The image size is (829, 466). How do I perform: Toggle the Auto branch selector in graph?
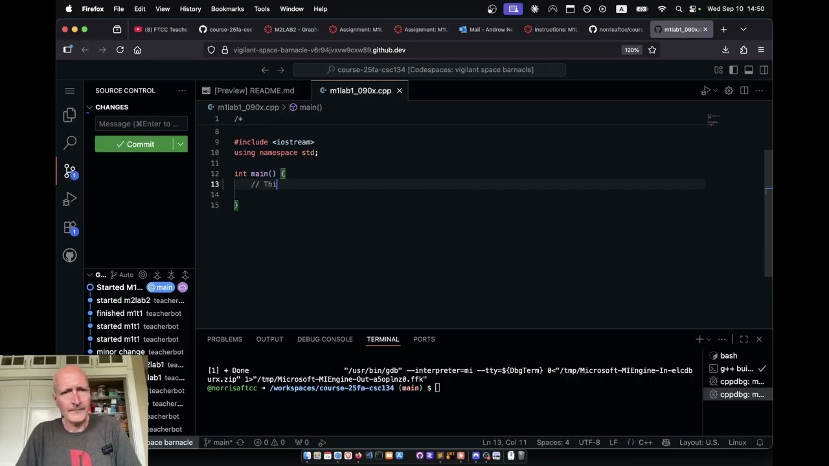(x=122, y=275)
